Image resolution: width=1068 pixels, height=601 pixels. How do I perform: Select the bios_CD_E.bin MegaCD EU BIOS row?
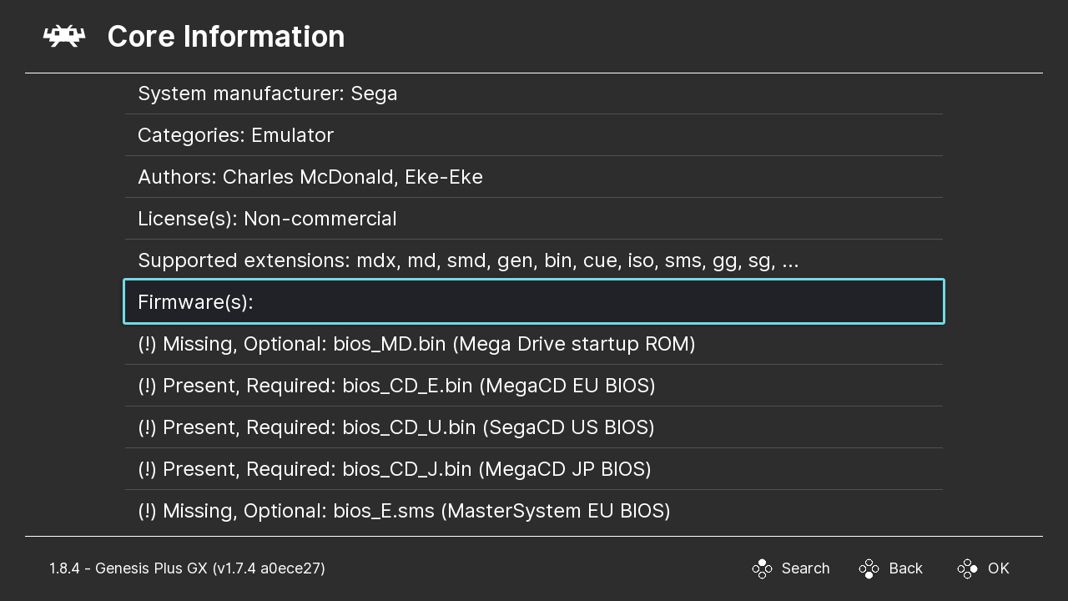[534, 386]
